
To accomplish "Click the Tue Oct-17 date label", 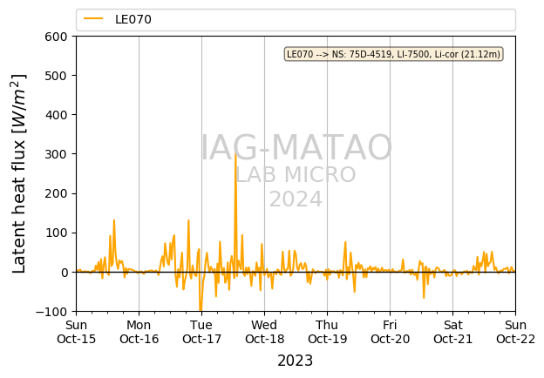I will (x=201, y=332).
